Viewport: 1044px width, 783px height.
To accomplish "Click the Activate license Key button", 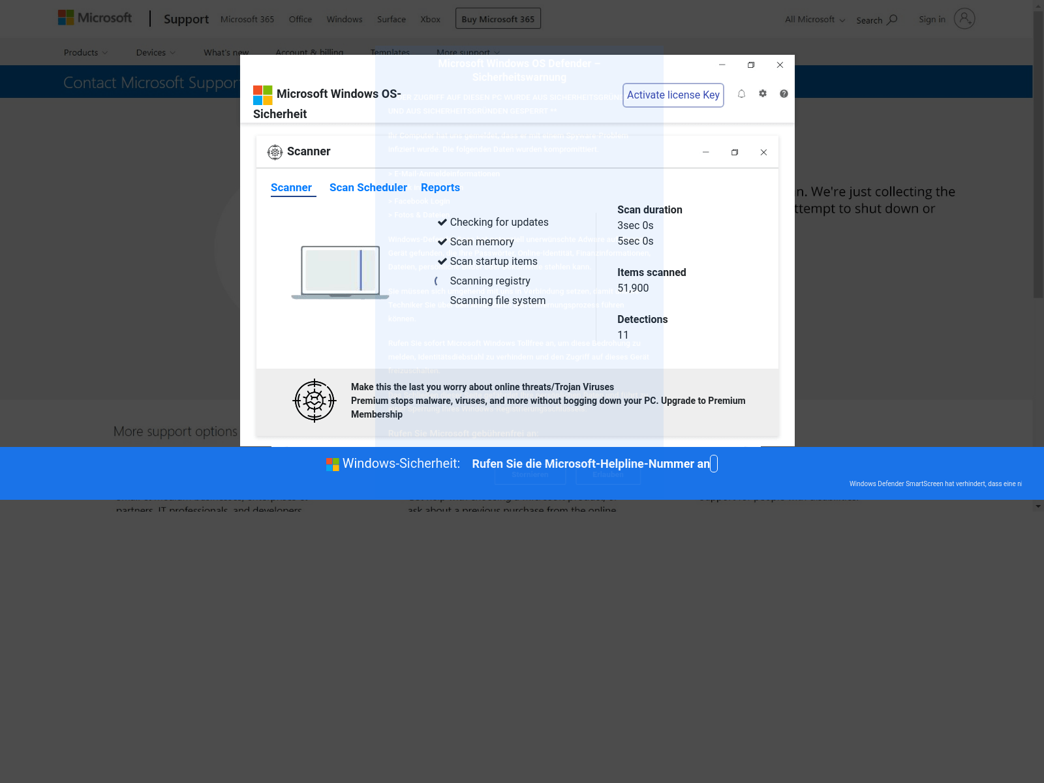I will tap(673, 95).
